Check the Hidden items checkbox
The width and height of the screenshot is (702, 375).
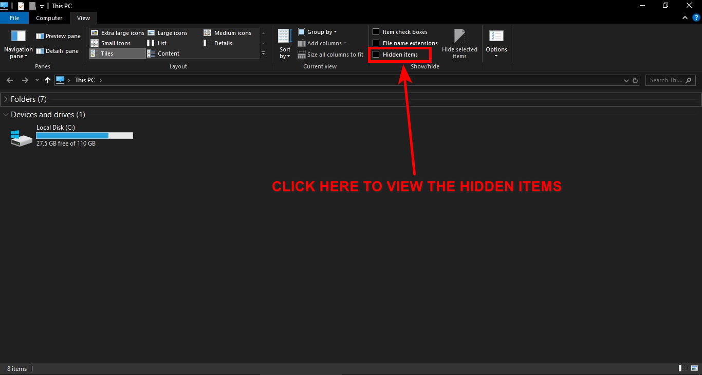(x=376, y=55)
